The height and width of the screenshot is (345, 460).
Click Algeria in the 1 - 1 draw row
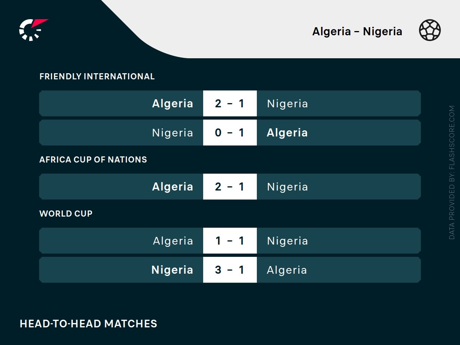173,241
